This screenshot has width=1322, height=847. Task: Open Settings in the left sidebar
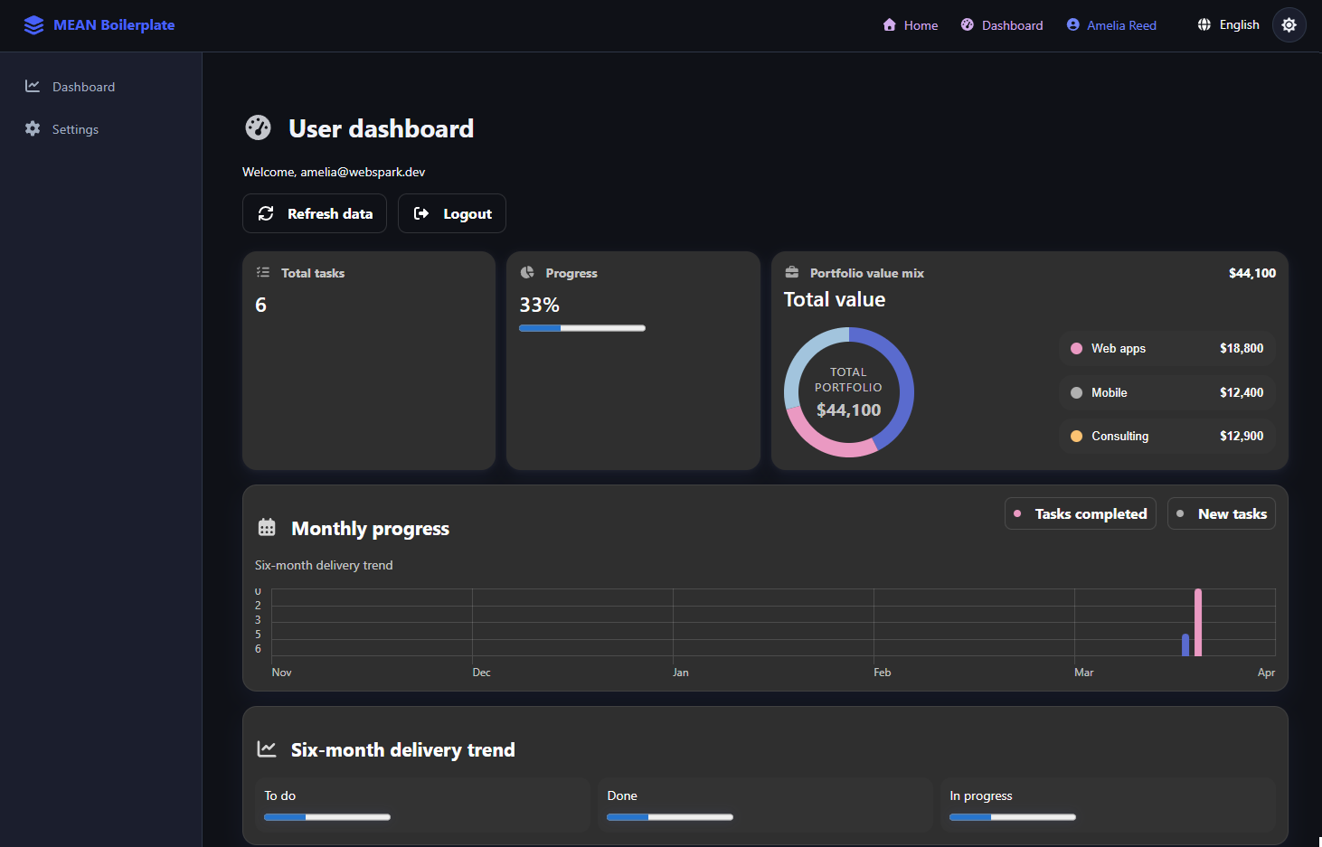point(100,129)
